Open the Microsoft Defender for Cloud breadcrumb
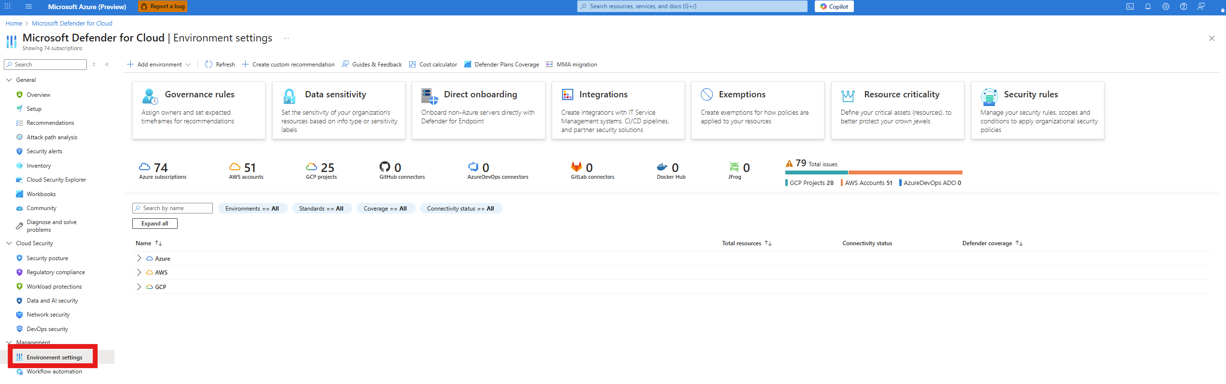1226x384 pixels. pos(72,23)
